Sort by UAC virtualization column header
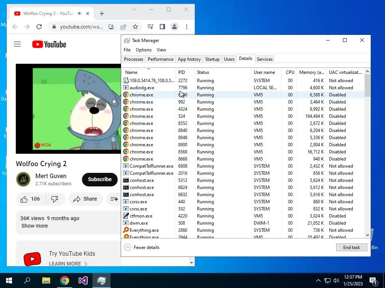This screenshot has height=288, width=385. pos(345,72)
